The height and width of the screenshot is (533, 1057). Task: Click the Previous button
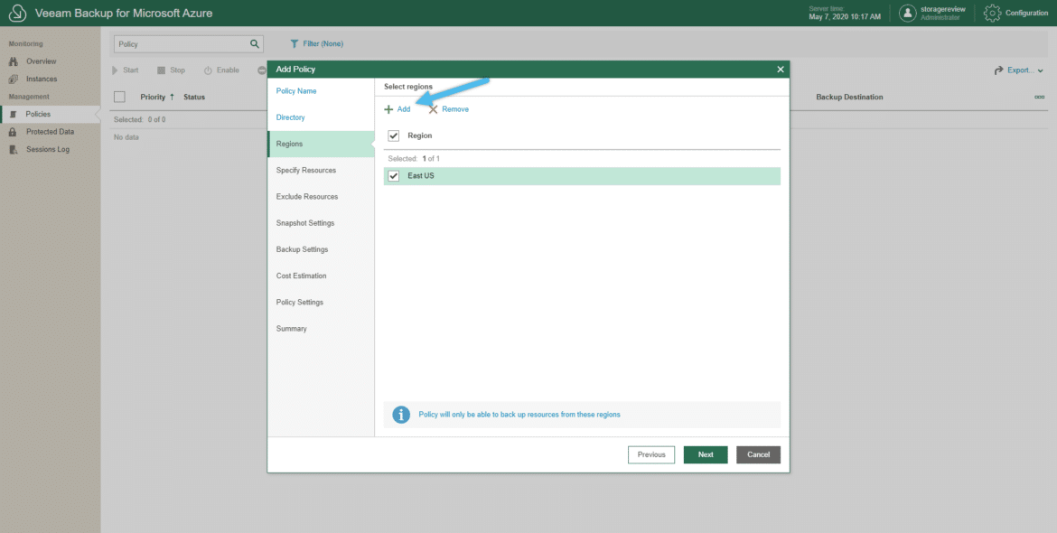651,454
